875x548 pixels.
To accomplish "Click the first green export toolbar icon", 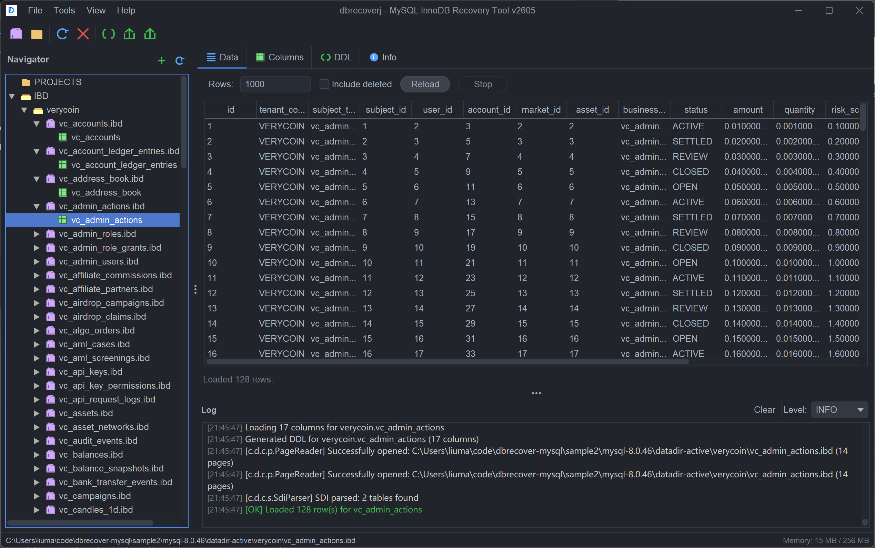I will [x=129, y=34].
